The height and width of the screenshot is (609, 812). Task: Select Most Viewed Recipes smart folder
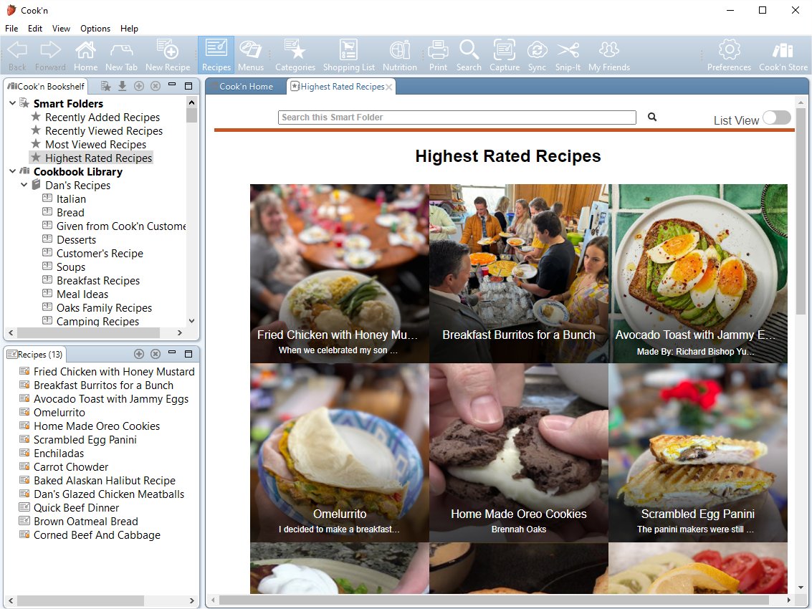(95, 144)
